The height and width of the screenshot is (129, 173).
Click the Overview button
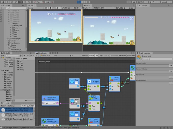click(x=122, y=56)
